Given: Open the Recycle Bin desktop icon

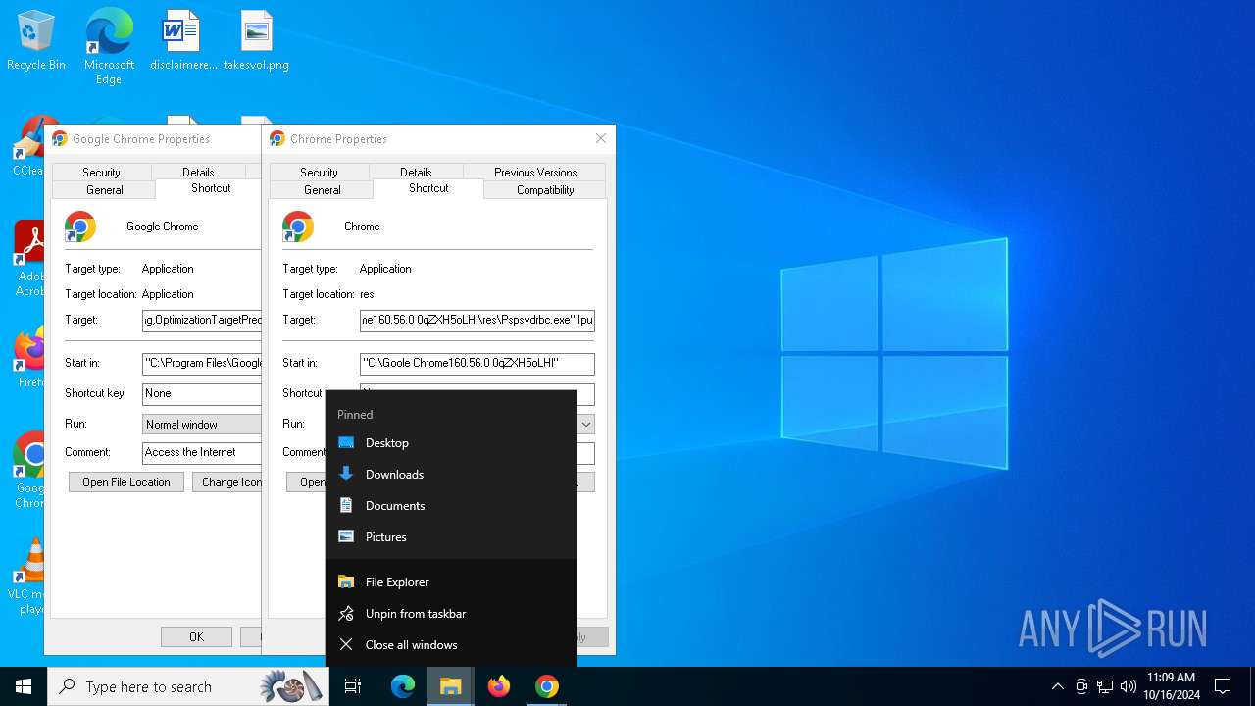Looking at the screenshot, I should point(36,41).
